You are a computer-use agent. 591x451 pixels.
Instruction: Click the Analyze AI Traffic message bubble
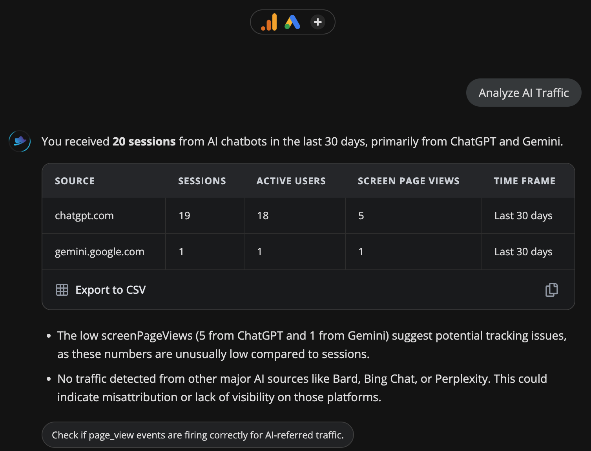524,93
